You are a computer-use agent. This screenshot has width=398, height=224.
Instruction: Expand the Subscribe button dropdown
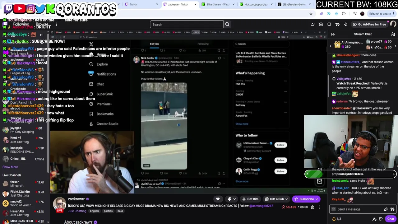(x=317, y=199)
